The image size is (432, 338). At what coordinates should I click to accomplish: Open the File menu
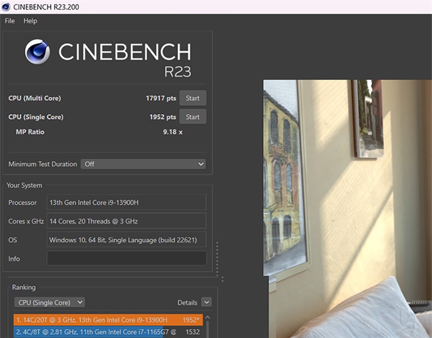[9, 21]
